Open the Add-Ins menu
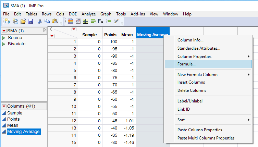Screen dimensions: 258x147 point(138,14)
